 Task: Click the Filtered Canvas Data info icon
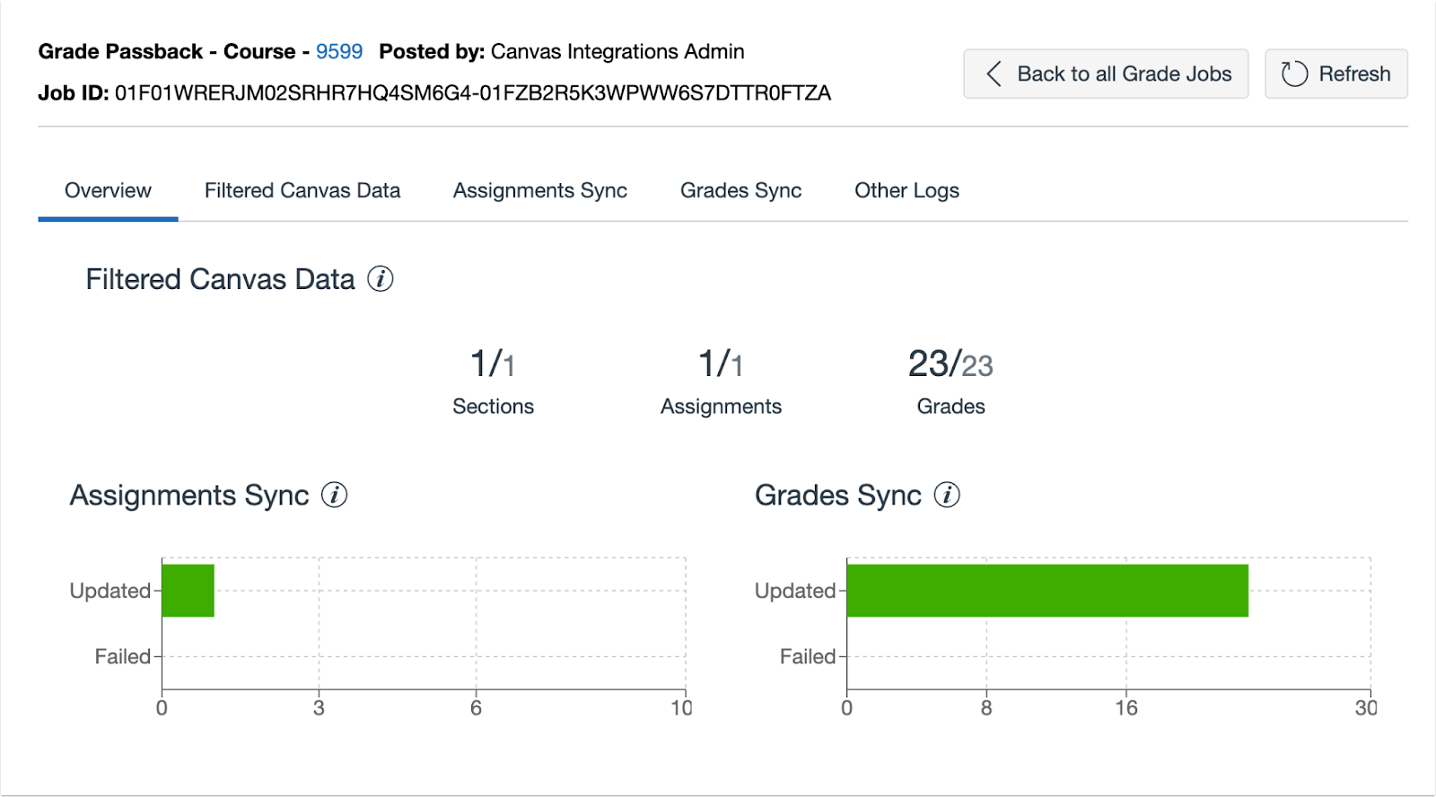tap(381, 279)
